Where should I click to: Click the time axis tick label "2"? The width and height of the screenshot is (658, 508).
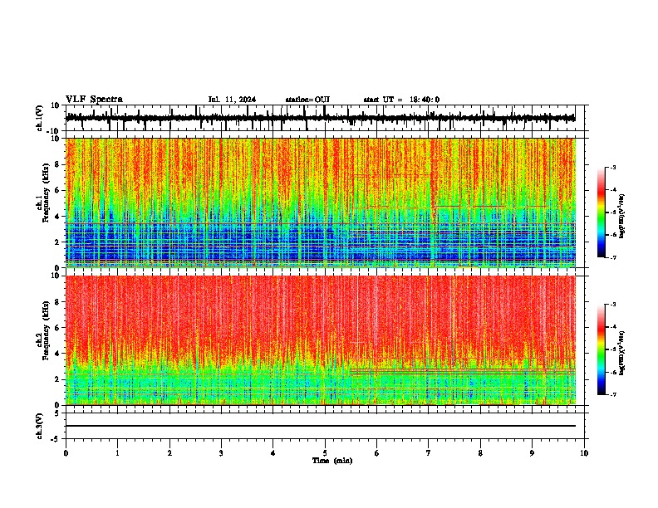pyautogui.click(x=169, y=453)
